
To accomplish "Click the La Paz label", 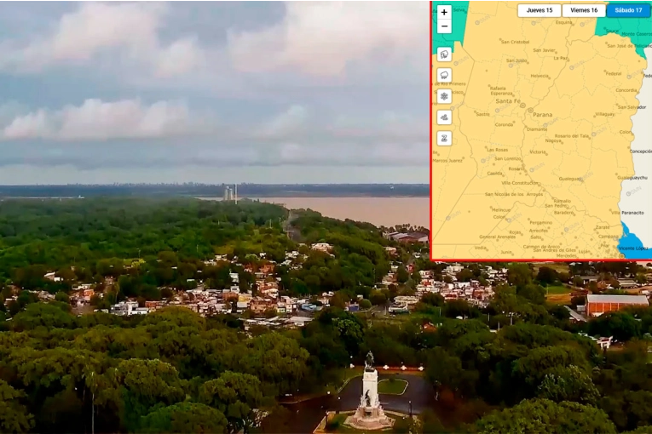I will [x=560, y=58].
